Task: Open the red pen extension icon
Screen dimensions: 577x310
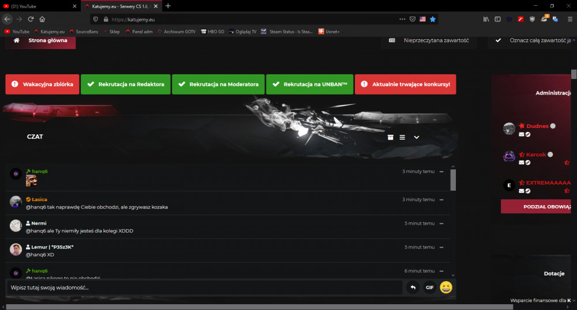Action: tap(520, 19)
